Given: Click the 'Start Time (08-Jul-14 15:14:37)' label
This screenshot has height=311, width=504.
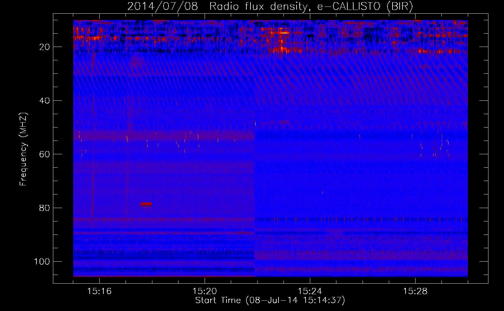Looking at the screenshot, I should click(270, 300).
